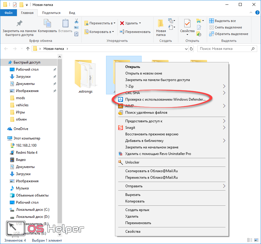Click the New folder icon in ribbon
The width and height of the screenshot is (261, 244).
[x=161, y=23]
